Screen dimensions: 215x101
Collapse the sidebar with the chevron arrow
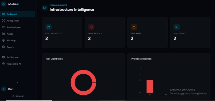point(18,83)
